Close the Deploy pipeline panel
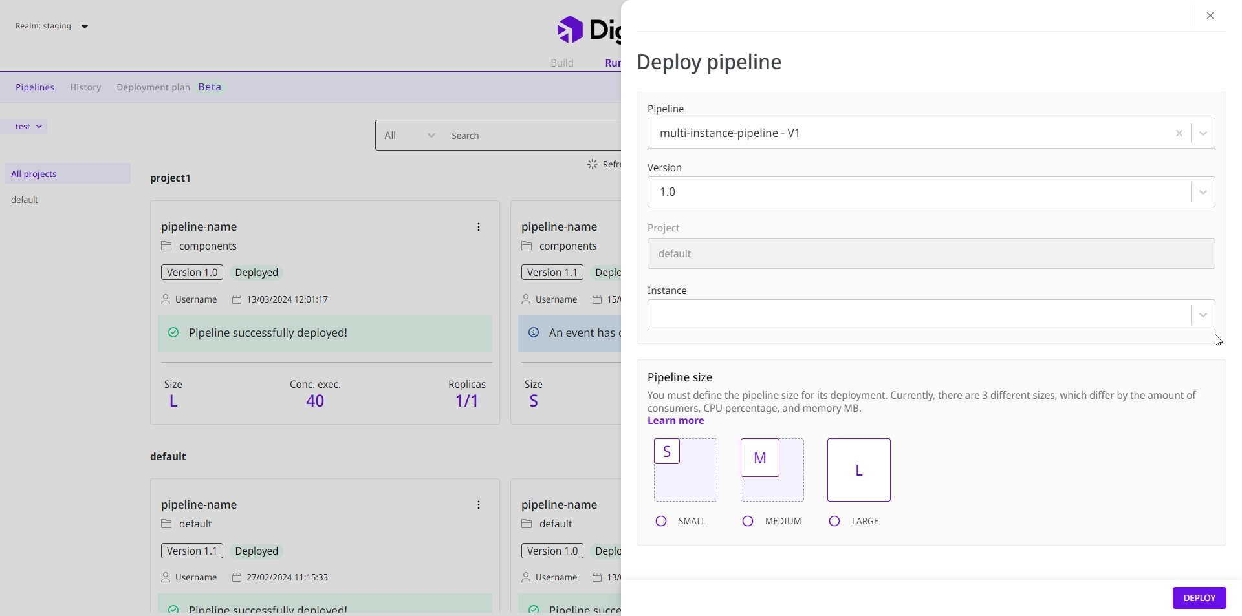This screenshot has height=616, width=1242. [1210, 16]
